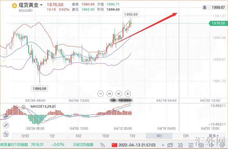This screenshot has width=228, height=149.
Task: Click the date time 2022-04-13 21:57:03
Action: pyautogui.click(x=137, y=145)
